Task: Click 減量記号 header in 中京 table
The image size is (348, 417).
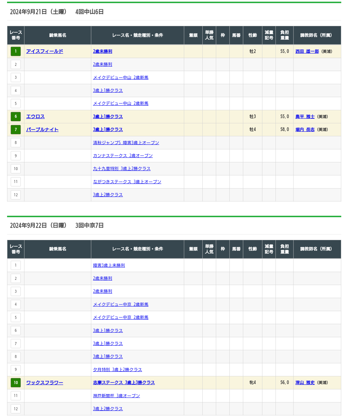Action: [x=269, y=249]
